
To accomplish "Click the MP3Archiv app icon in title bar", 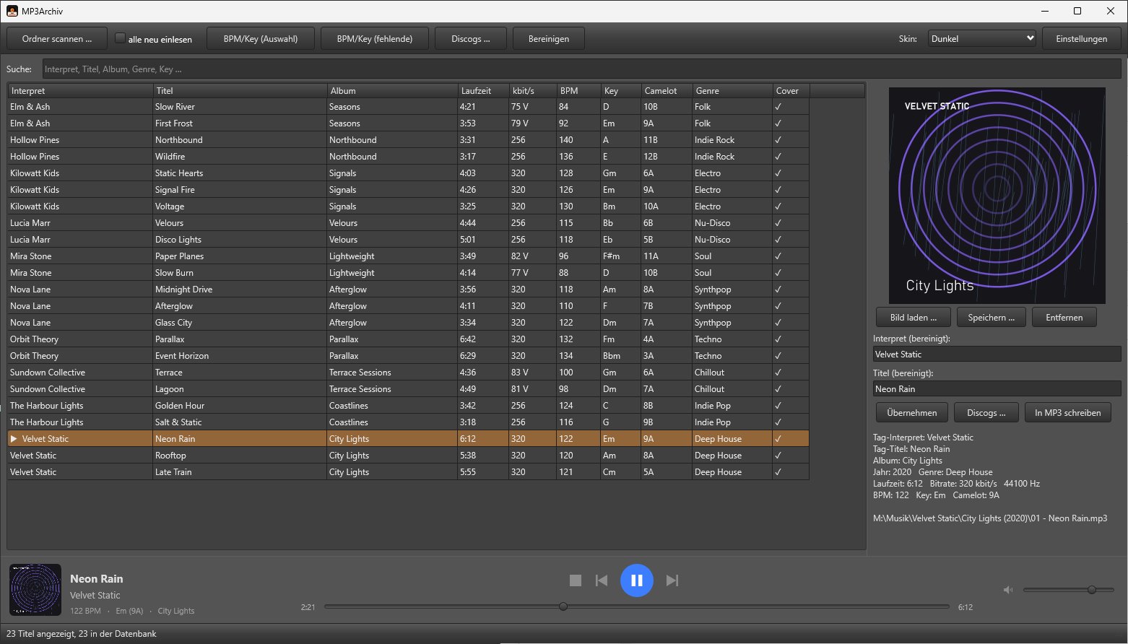I will 12,11.
